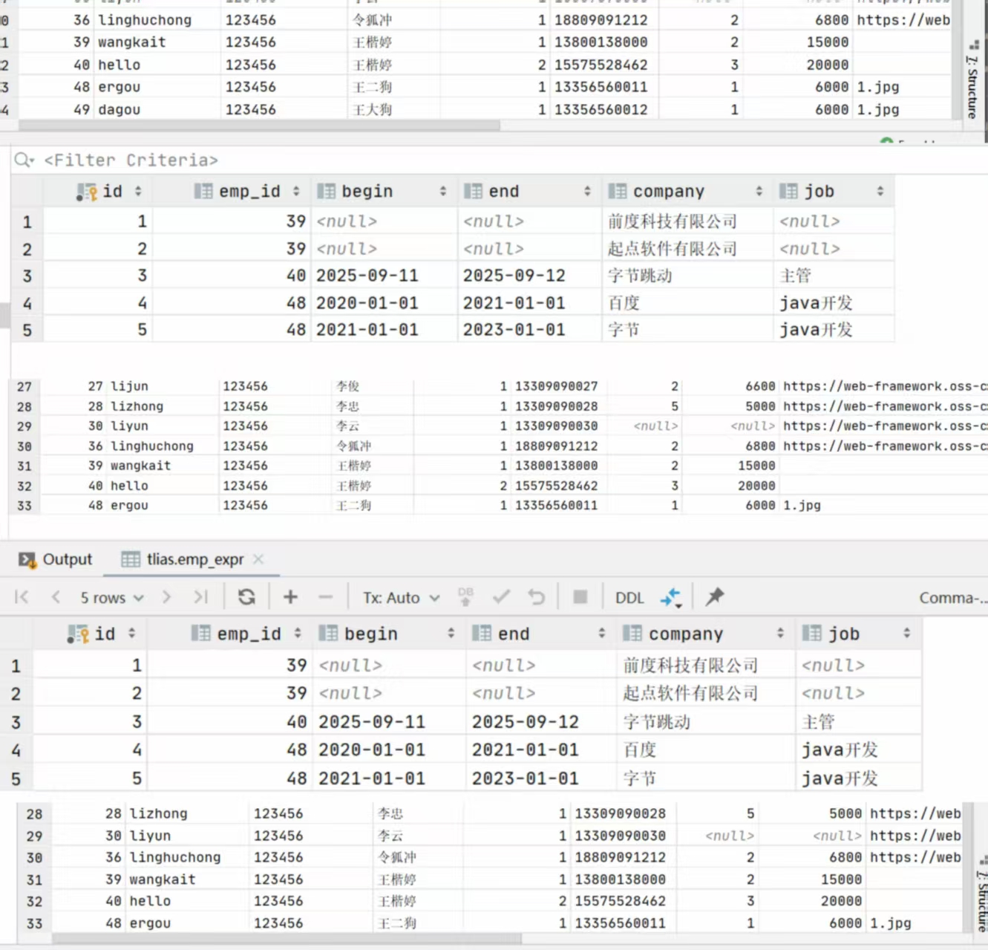Open the 5 rows page size dropdown
This screenshot has width=988, height=950.
point(111,598)
